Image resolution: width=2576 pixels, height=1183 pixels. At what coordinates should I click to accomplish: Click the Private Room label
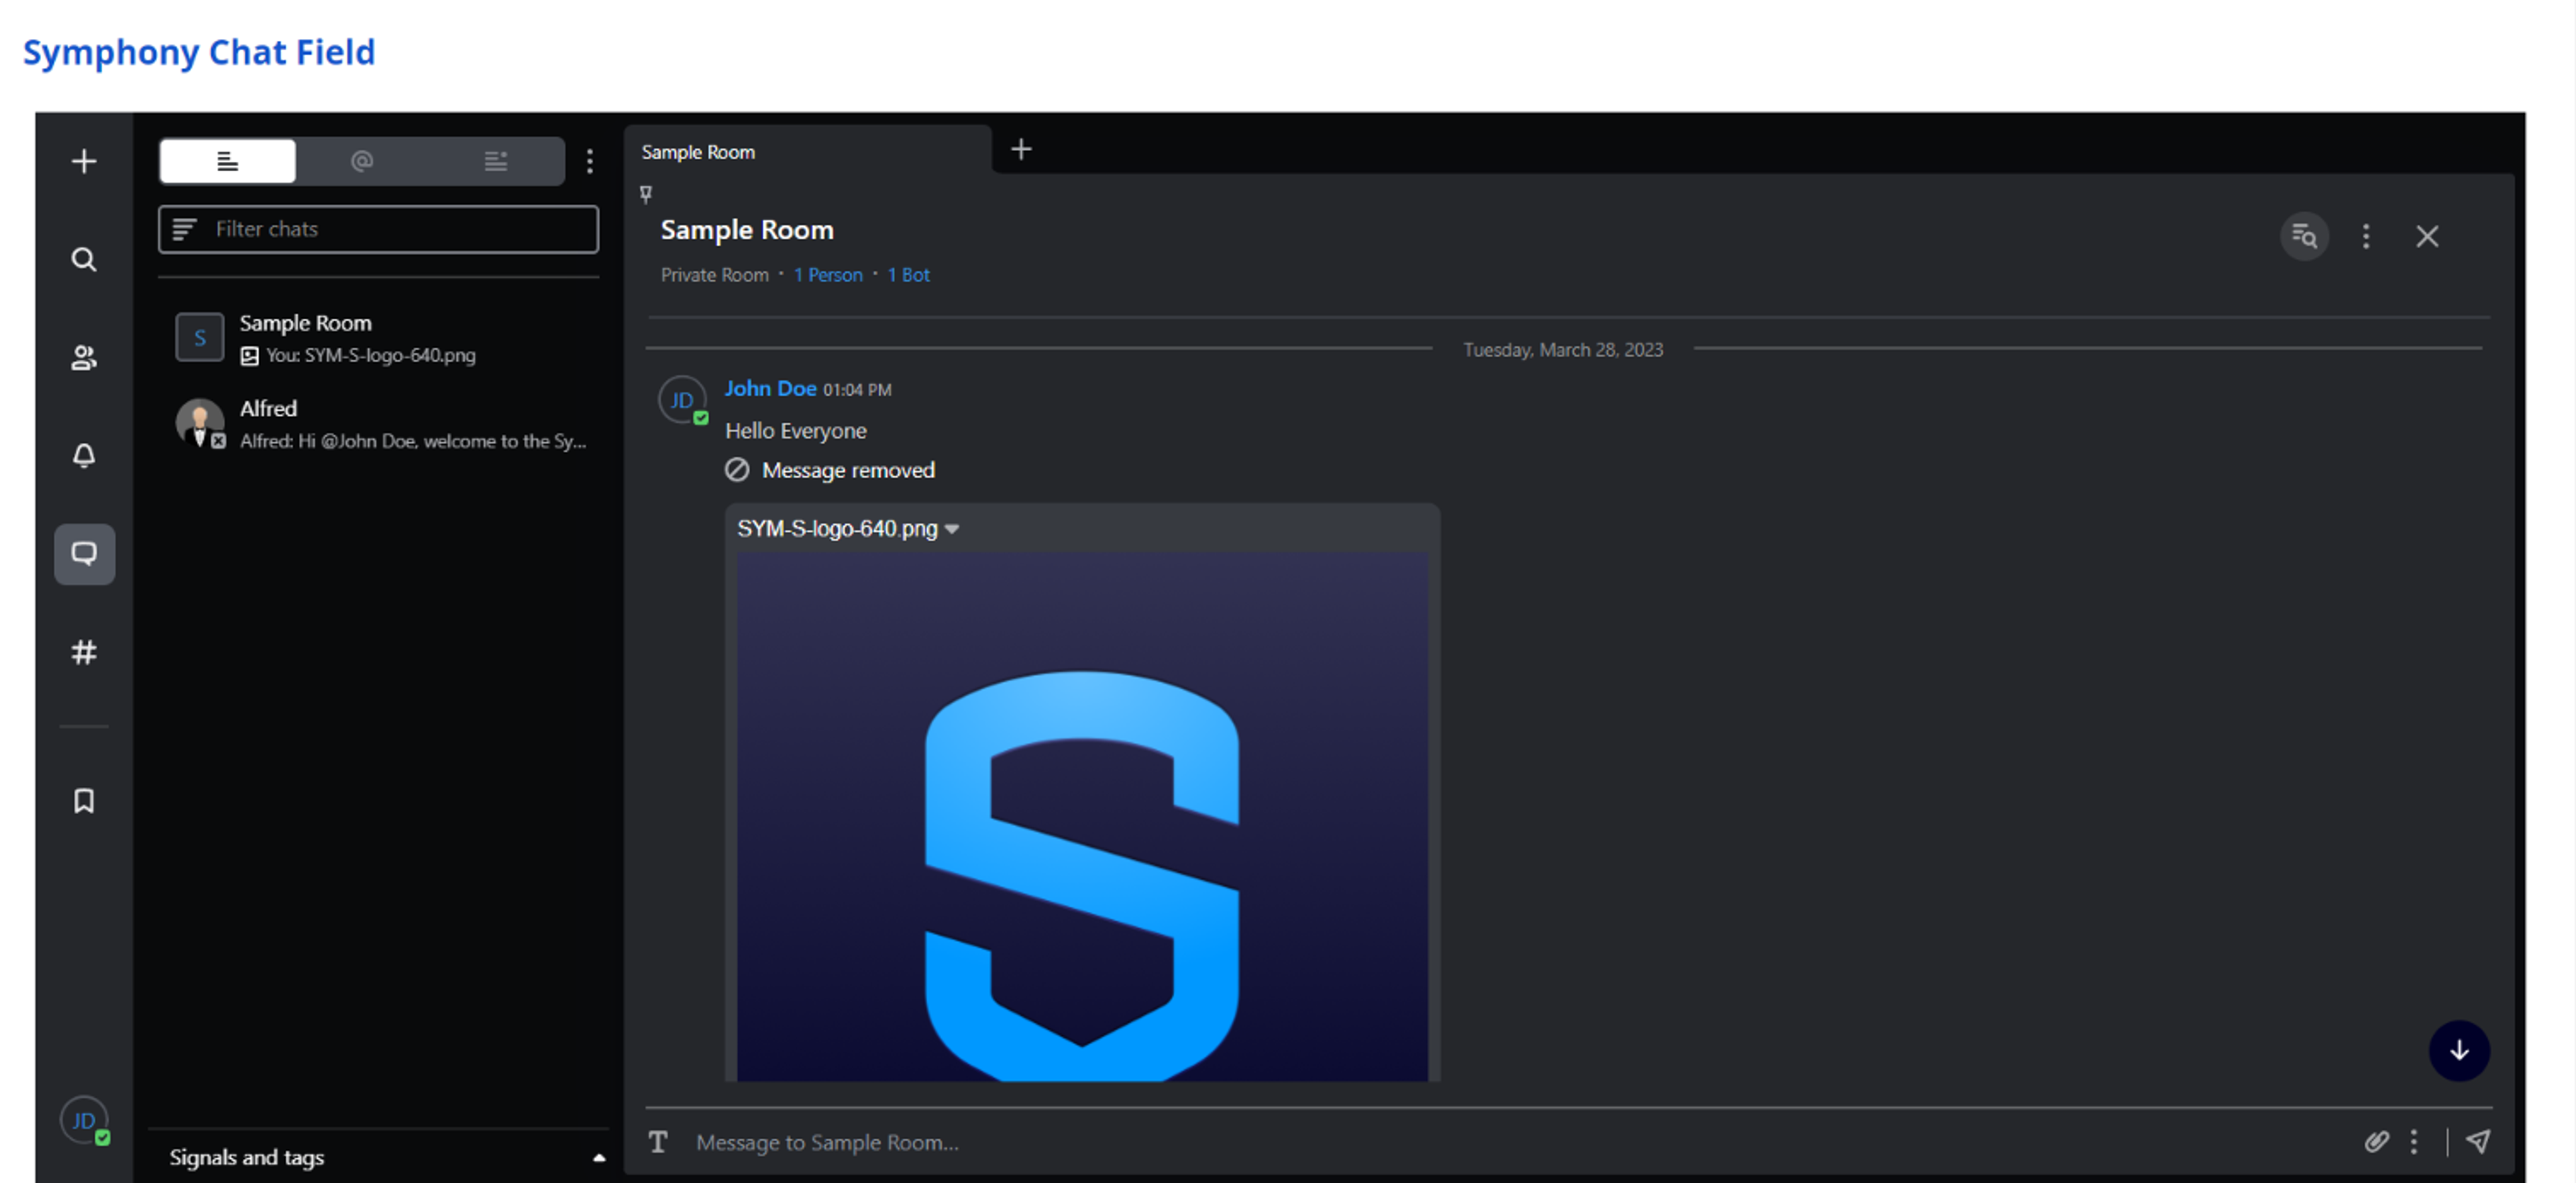715,275
